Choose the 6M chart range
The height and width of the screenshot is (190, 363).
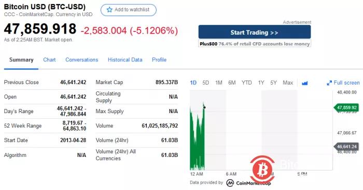[x=232, y=83]
